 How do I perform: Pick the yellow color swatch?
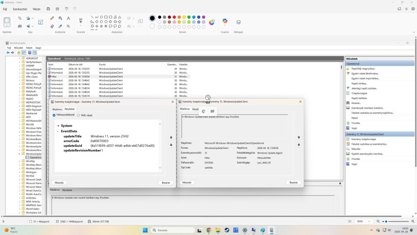pyautogui.click(x=184, y=17)
